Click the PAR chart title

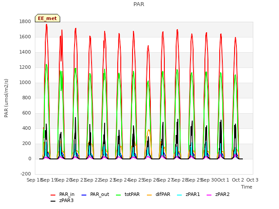139,4
